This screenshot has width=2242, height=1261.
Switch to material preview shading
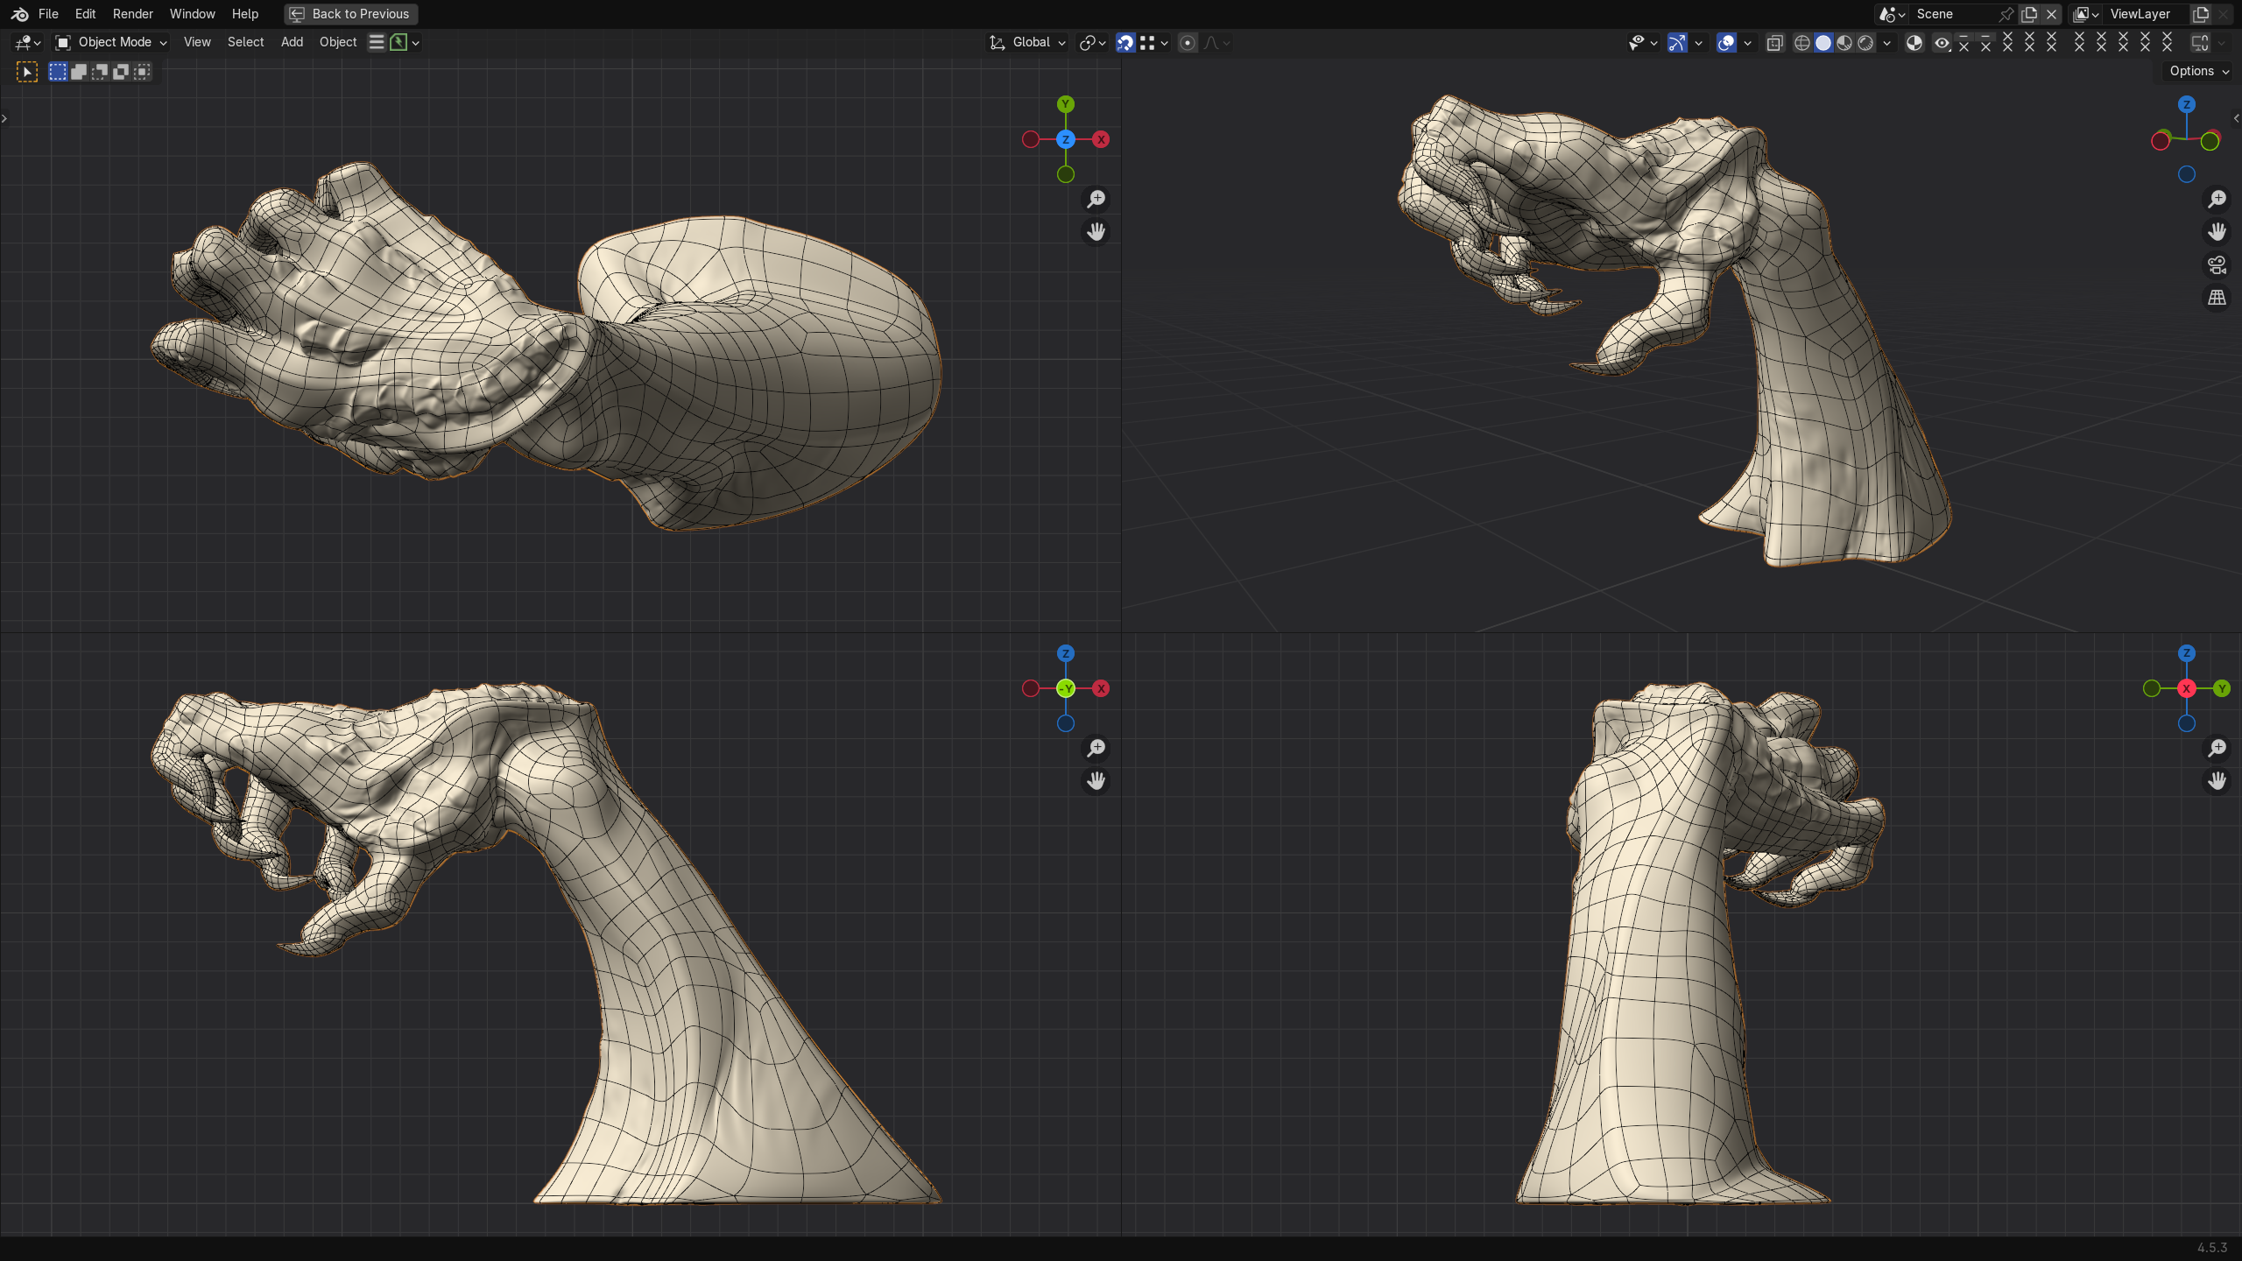(x=1844, y=43)
